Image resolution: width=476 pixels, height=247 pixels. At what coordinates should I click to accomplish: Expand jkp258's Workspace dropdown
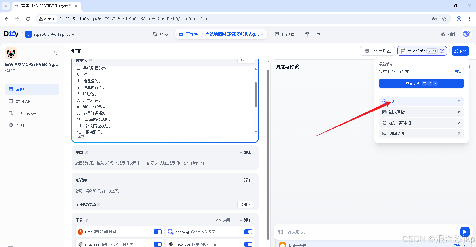pos(50,35)
